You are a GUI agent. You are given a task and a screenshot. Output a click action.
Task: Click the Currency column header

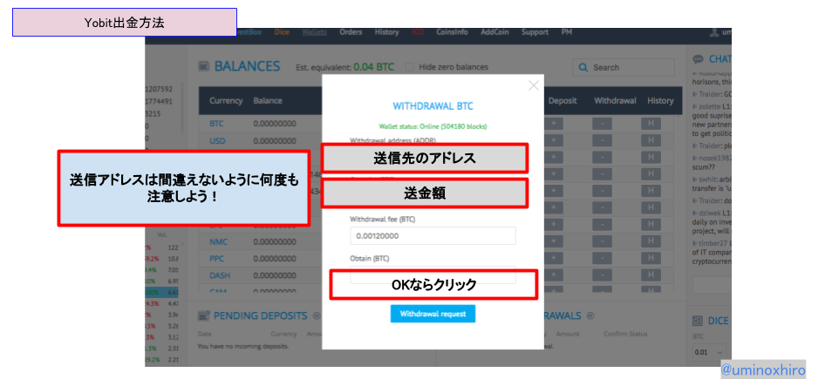(226, 101)
